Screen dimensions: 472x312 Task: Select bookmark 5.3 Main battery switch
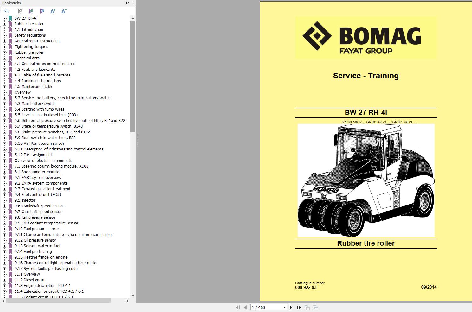point(35,104)
